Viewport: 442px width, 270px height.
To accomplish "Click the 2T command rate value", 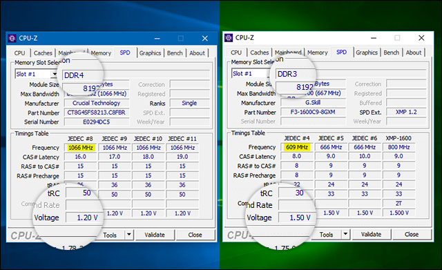I will tap(398, 203).
